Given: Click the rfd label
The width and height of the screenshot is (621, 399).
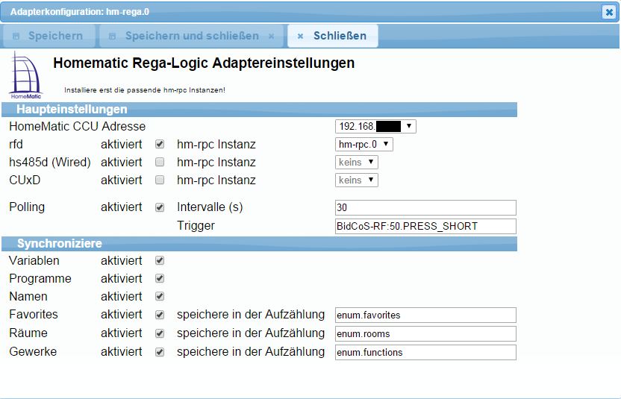Looking at the screenshot, I should [16, 144].
